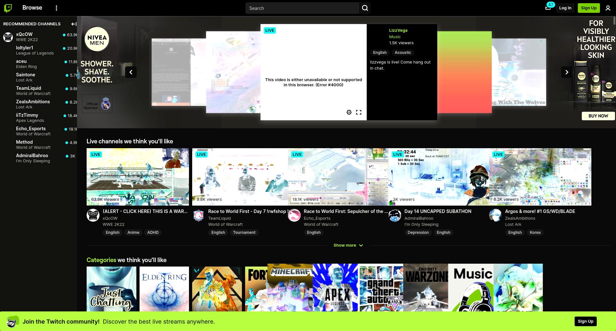Select the ADHD tag
Image resolution: width=616 pixels, height=331 pixels.
153,233
